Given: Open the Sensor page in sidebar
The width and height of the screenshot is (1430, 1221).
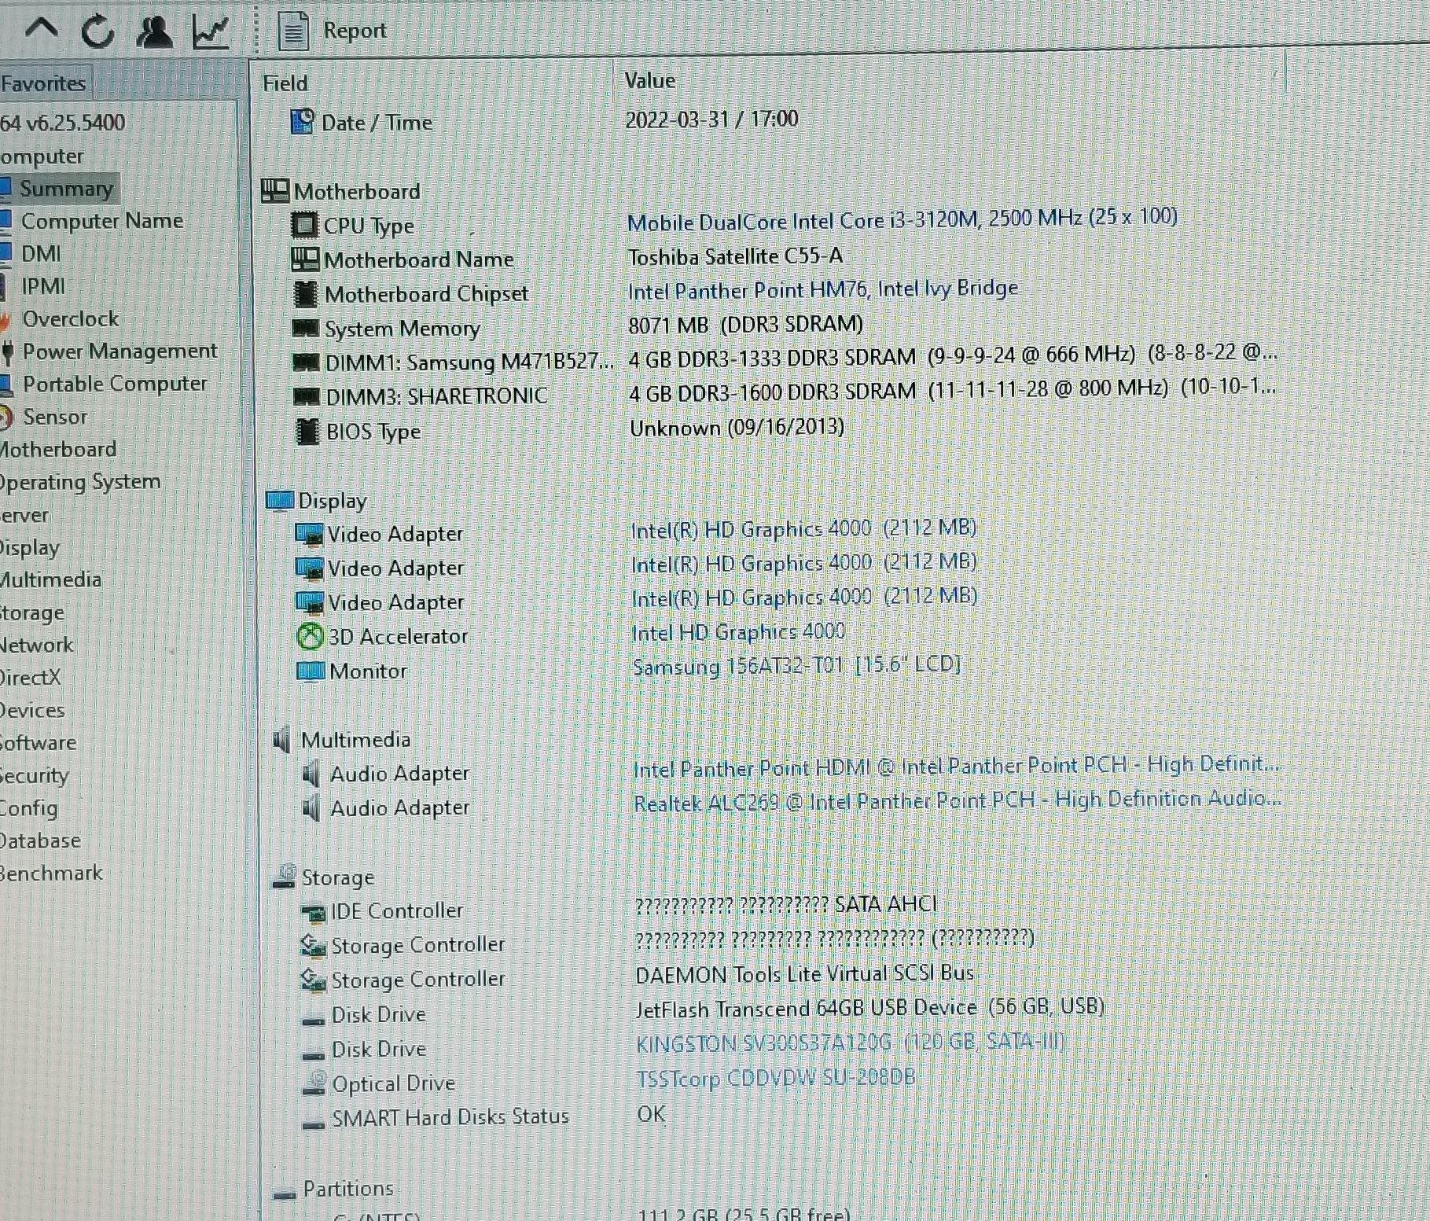Looking at the screenshot, I should coord(54,417).
